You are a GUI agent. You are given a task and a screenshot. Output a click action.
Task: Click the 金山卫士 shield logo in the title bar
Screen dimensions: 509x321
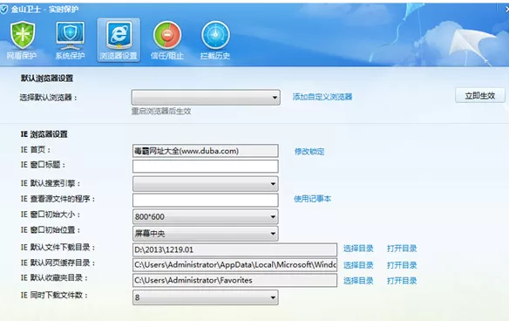pyautogui.click(x=3, y=10)
